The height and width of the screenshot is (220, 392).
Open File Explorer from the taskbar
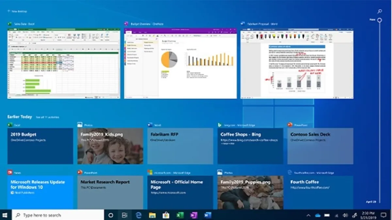[152, 215]
